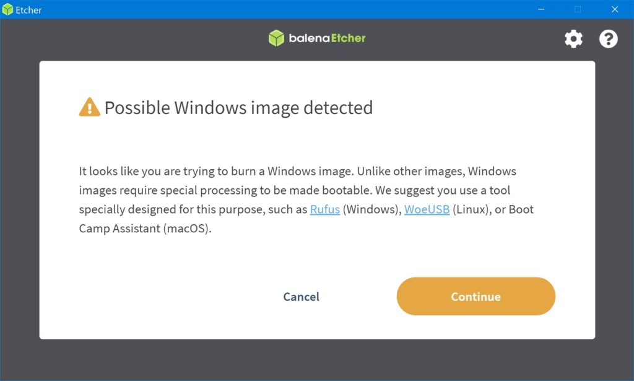Cancel the Windows image warning

point(302,297)
